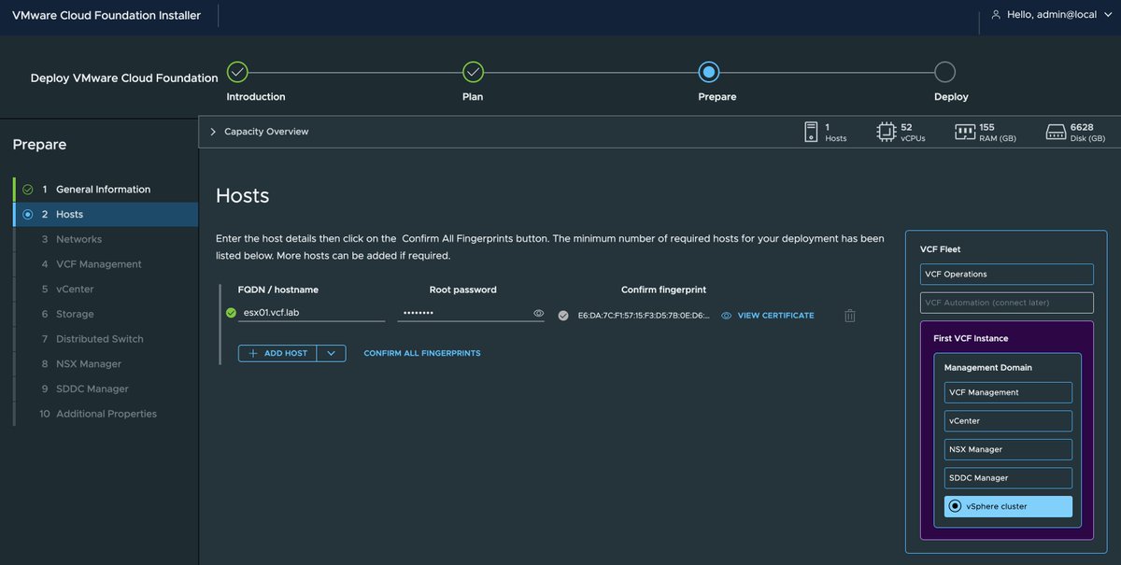Click the RAM memory icon
The height and width of the screenshot is (565, 1121).
tap(965, 132)
